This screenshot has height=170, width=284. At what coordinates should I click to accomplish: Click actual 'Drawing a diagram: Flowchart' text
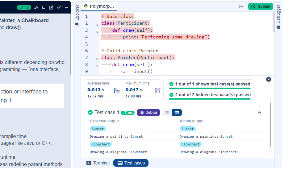coord(208,152)
